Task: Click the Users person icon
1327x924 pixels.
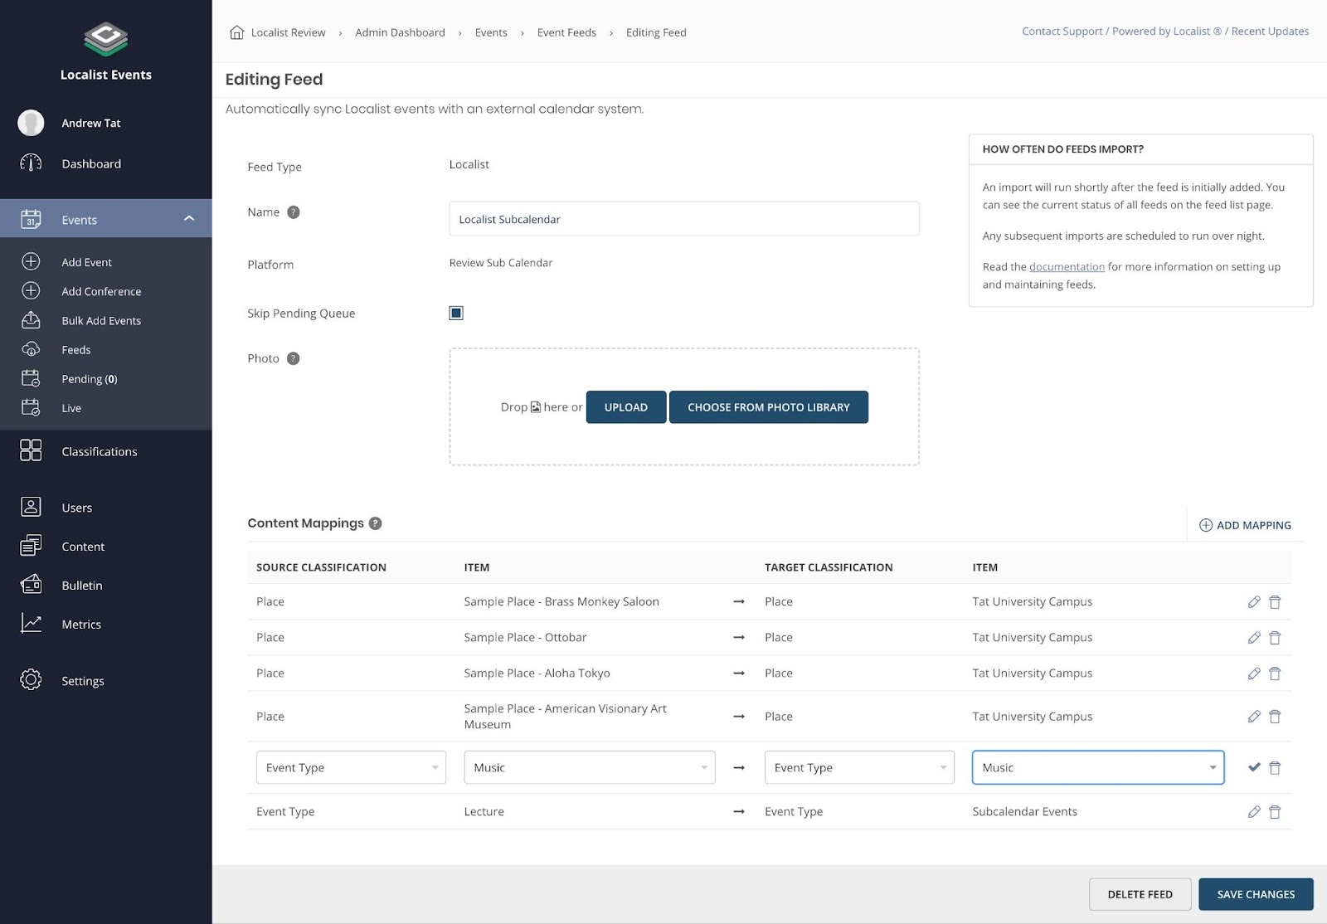Action: click(x=31, y=507)
